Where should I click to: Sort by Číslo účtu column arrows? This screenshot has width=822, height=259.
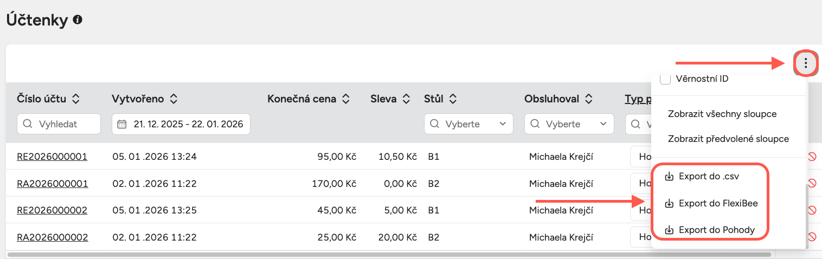point(76,99)
